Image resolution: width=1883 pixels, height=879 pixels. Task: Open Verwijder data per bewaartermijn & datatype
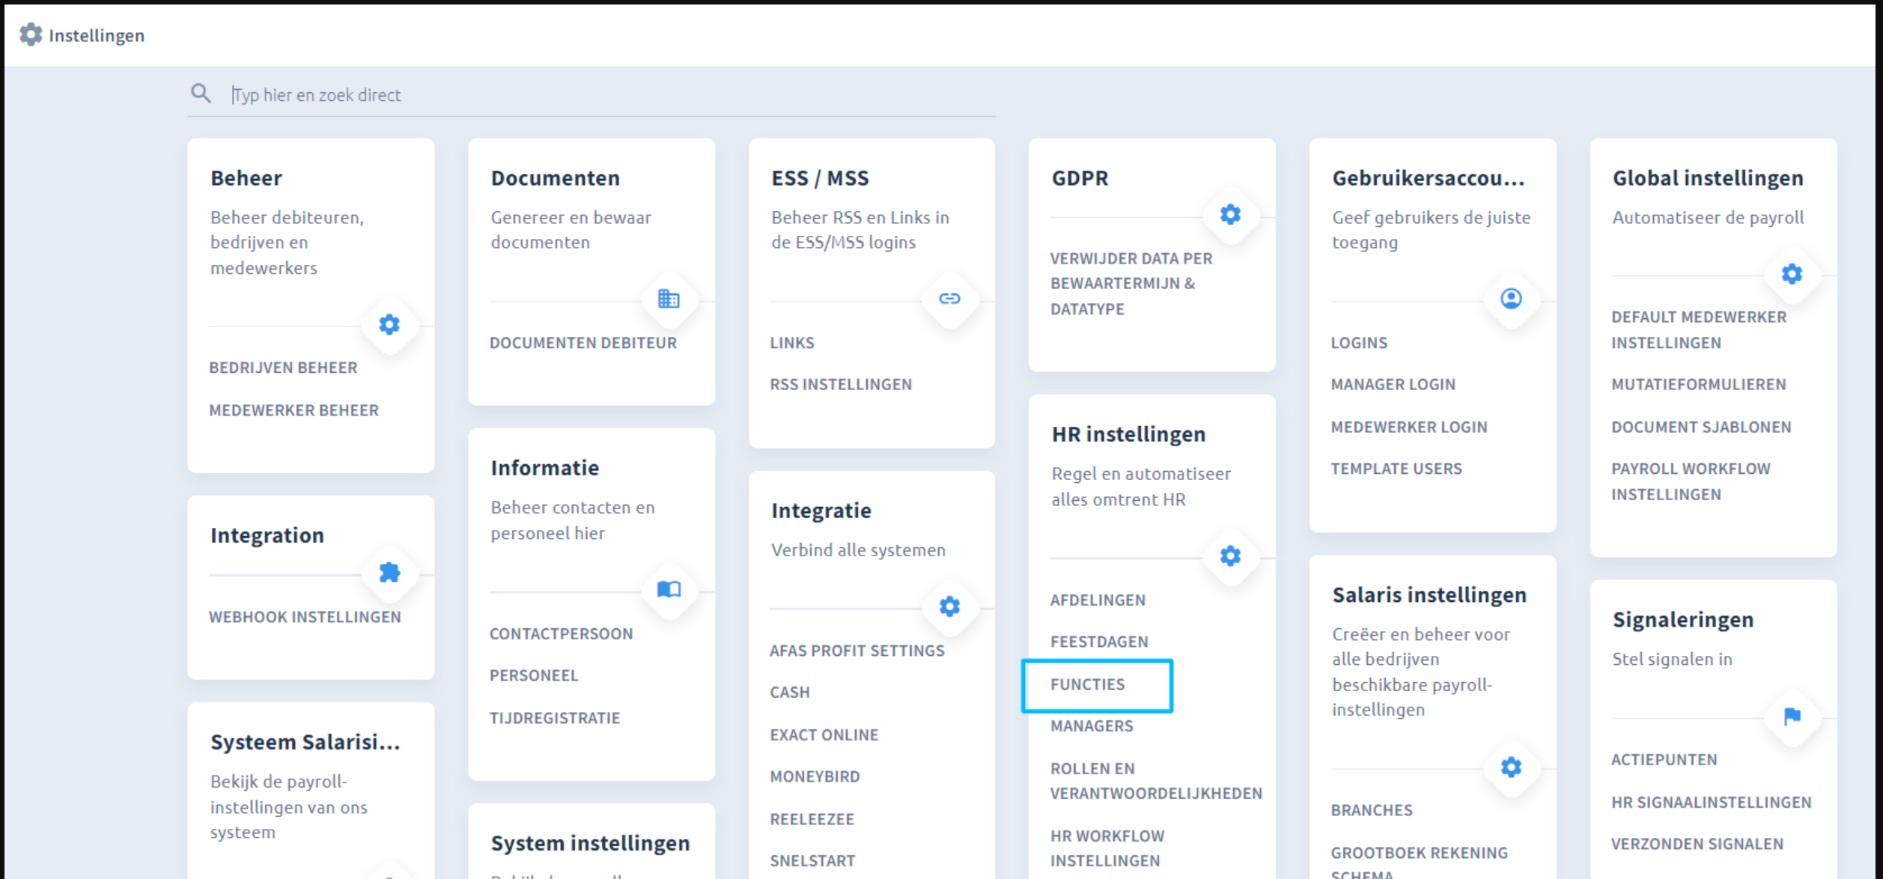coord(1131,284)
